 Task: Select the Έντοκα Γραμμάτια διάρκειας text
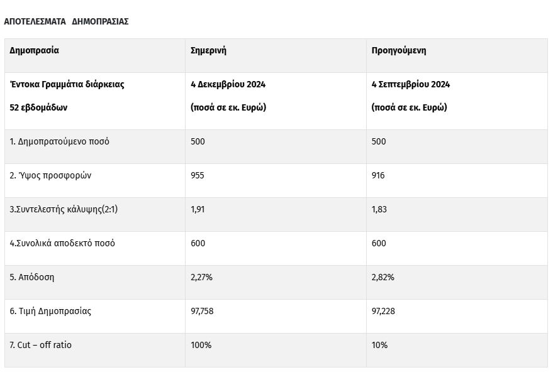[x=67, y=84]
